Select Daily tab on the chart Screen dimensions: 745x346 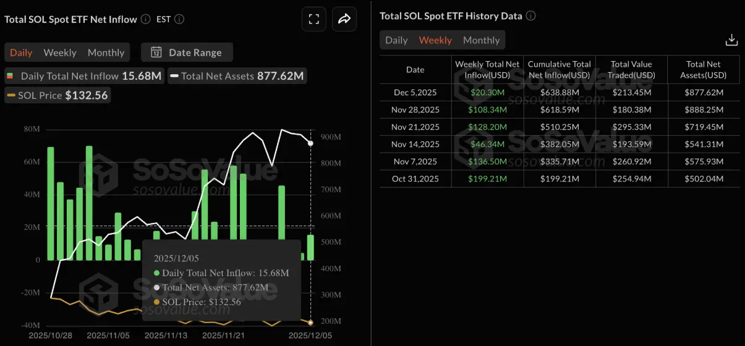[21, 53]
